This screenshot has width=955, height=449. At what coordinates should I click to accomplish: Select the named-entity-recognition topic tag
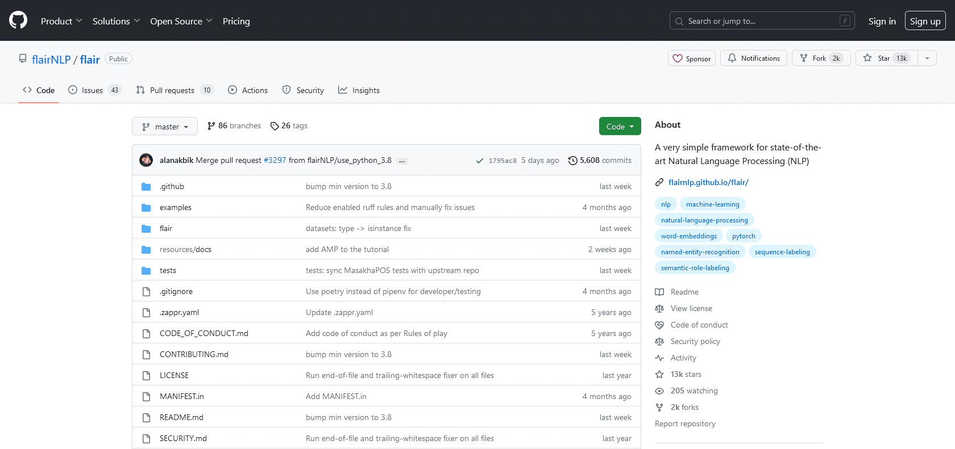point(700,251)
